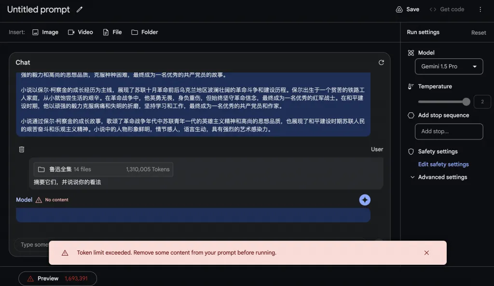Insert an Image into the prompt
494x286 pixels.
[x=45, y=32]
